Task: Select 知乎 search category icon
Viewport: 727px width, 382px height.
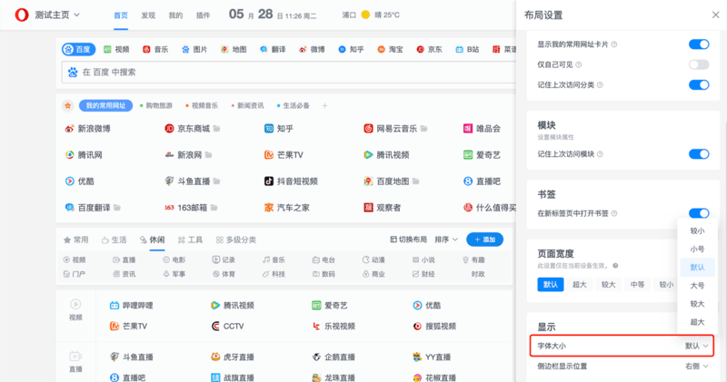Action: pos(343,49)
